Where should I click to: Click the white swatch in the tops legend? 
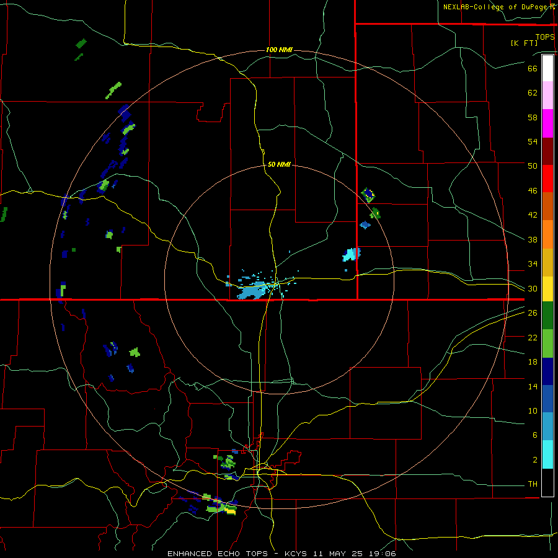tap(547, 68)
